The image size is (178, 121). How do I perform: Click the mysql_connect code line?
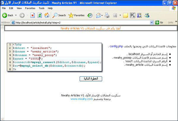click(57, 62)
